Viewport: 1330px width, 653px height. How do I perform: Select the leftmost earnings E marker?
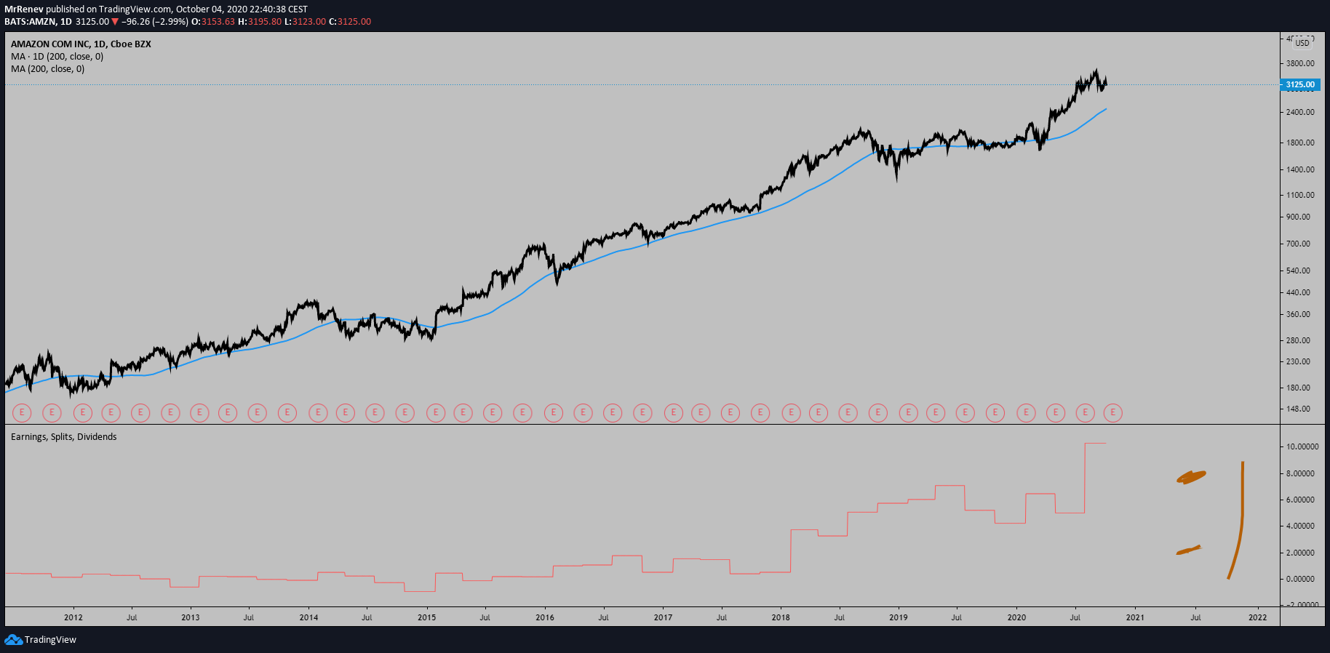22,413
